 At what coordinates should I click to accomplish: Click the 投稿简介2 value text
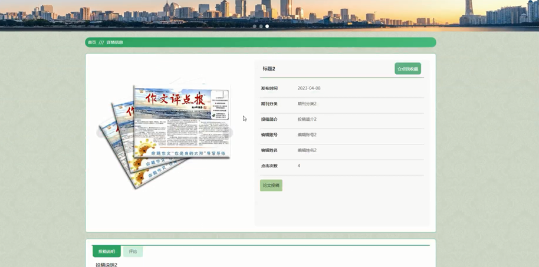click(x=307, y=119)
